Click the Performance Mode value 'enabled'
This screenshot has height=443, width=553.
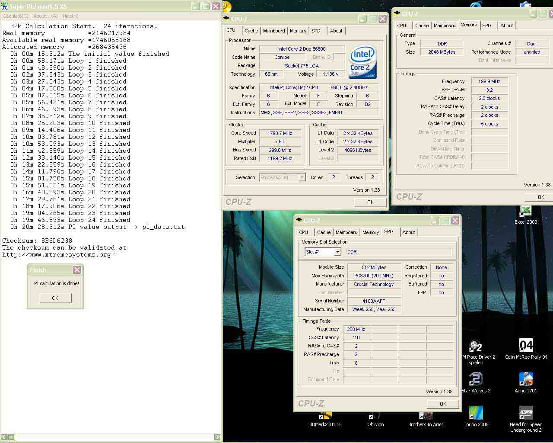pyautogui.click(x=532, y=52)
